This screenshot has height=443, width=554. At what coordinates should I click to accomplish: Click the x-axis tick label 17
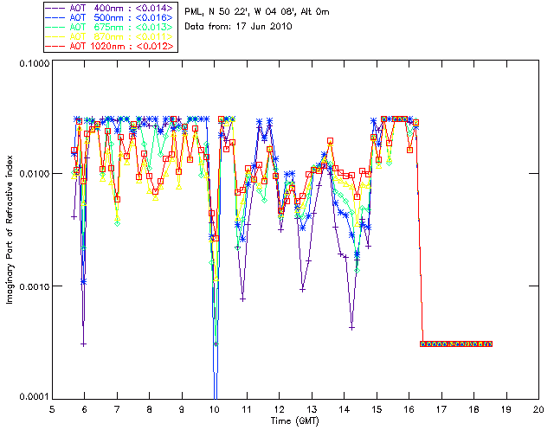click(441, 409)
